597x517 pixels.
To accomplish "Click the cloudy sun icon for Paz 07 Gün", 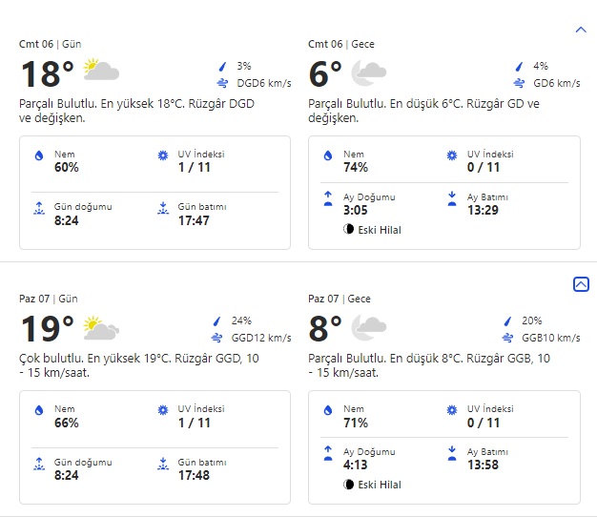I will pos(100,328).
